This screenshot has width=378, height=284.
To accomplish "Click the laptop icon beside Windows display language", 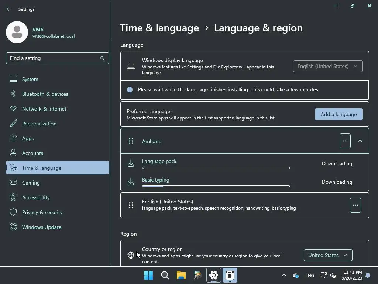I will [x=131, y=66].
